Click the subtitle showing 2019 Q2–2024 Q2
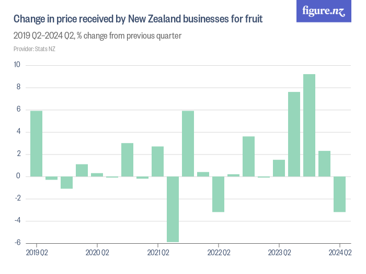 97,36
